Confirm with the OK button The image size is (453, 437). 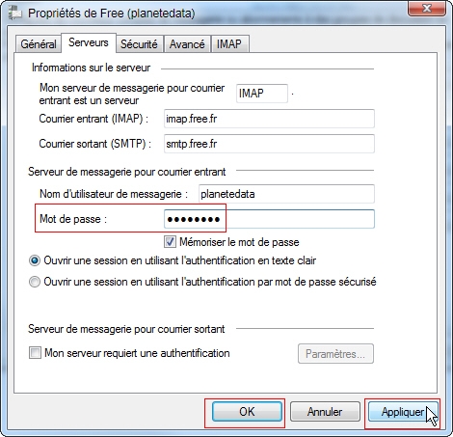[247, 411]
